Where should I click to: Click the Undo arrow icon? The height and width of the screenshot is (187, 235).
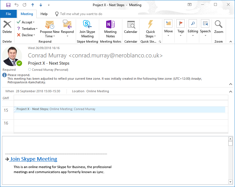click(16, 5)
